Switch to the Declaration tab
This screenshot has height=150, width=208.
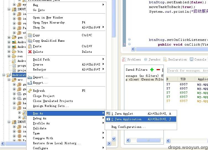point(175,59)
